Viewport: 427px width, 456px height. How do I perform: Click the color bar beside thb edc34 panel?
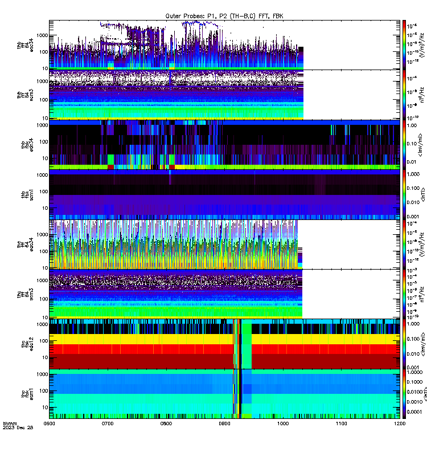404,145
